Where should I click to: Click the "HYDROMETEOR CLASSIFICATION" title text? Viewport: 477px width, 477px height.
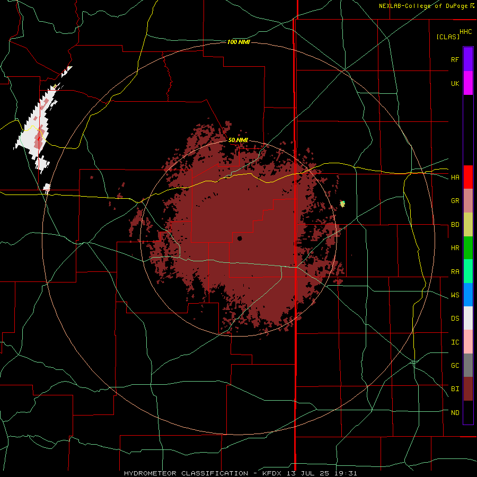186,473
